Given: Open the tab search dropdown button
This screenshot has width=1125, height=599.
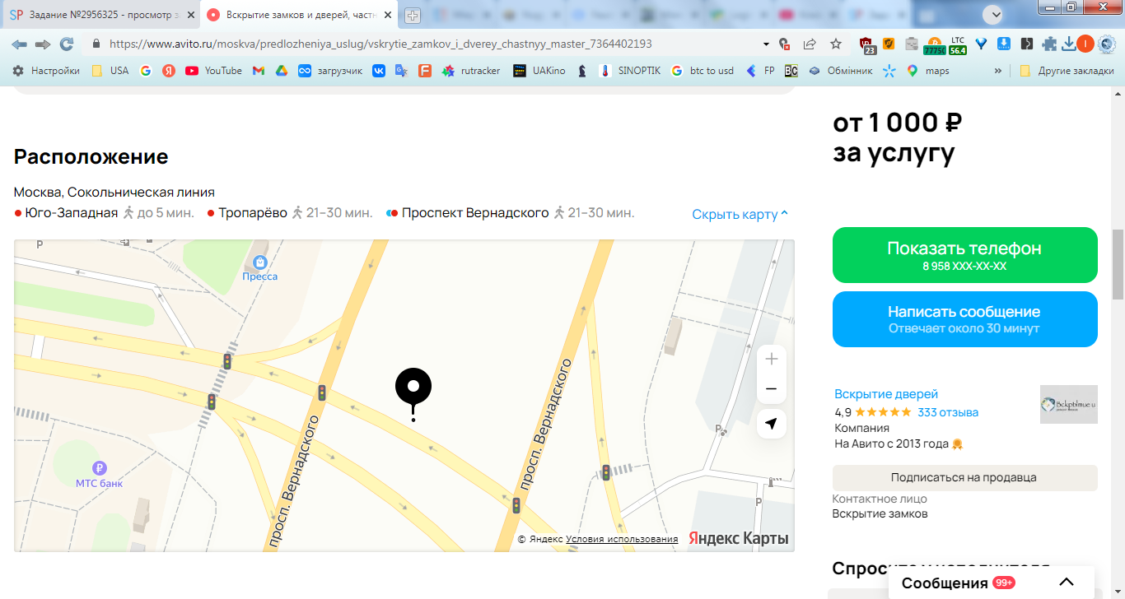Looking at the screenshot, I should point(992,14).
